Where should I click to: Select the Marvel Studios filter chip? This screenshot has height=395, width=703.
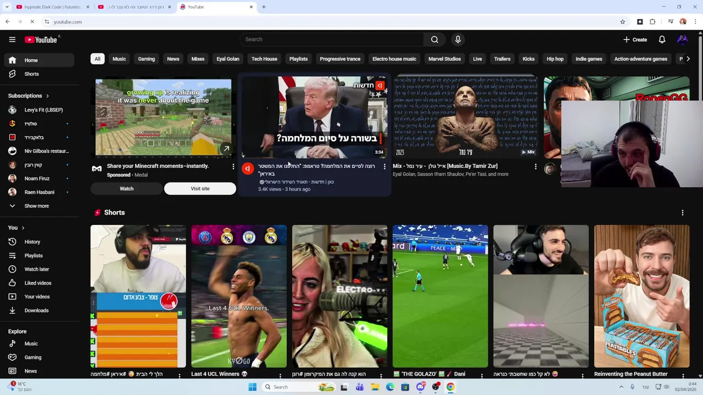444,59
